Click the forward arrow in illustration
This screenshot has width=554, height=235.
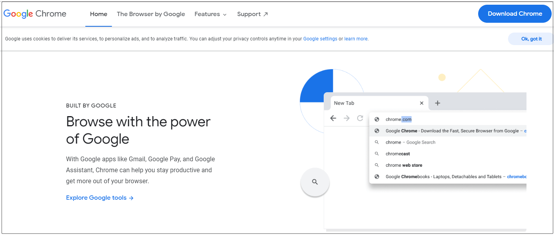(347, 118)
